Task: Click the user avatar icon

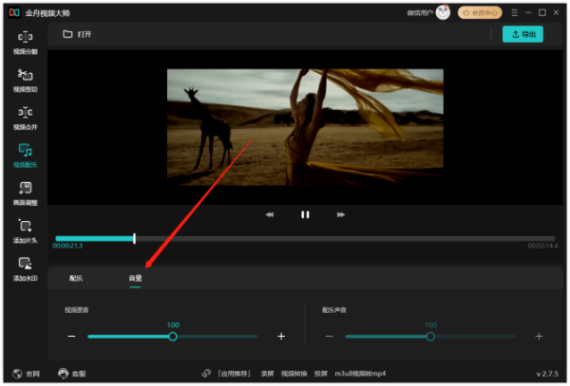Action: 443,12
